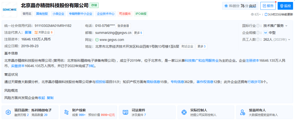Image resolution: width=295 pixels, height=121 pixels.
Task: Click the SEMICORE company logo
Action: (x=10, y=10)
